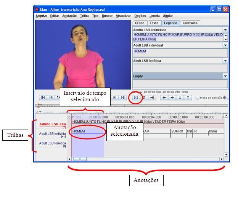The height and width of the screenshot is (198, 238).
Task: Select the enunciado sentence annotation in timeline
Action: click(x=148, y=122)
